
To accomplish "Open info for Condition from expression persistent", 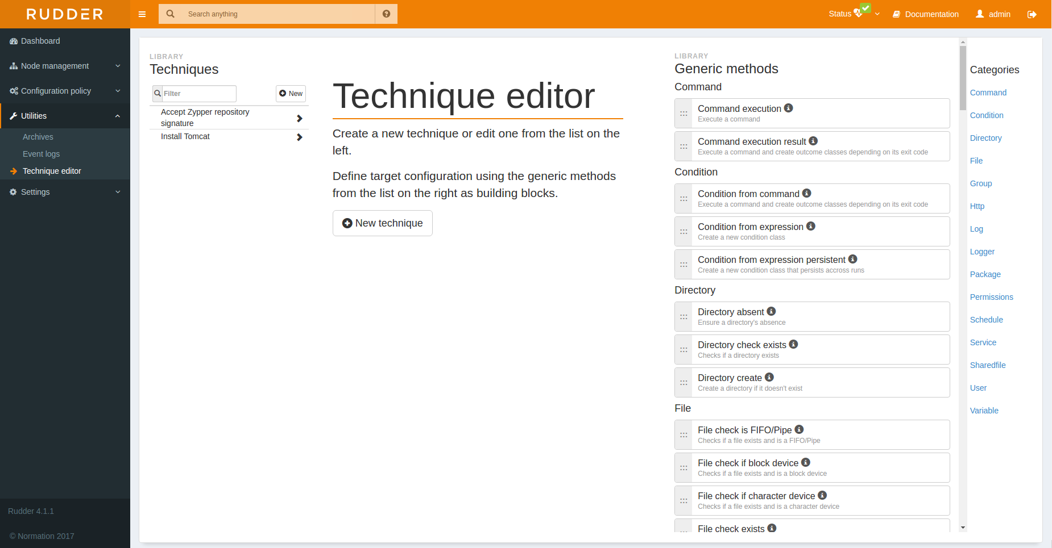I will coord(852,259).
